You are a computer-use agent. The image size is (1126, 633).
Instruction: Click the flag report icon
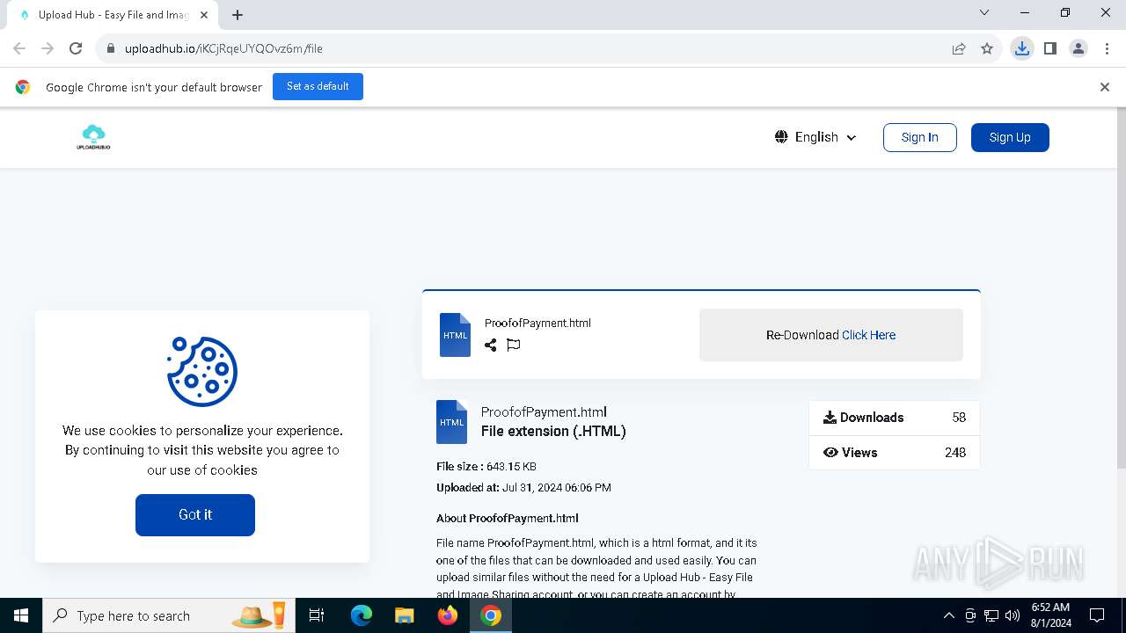[514, 345]
